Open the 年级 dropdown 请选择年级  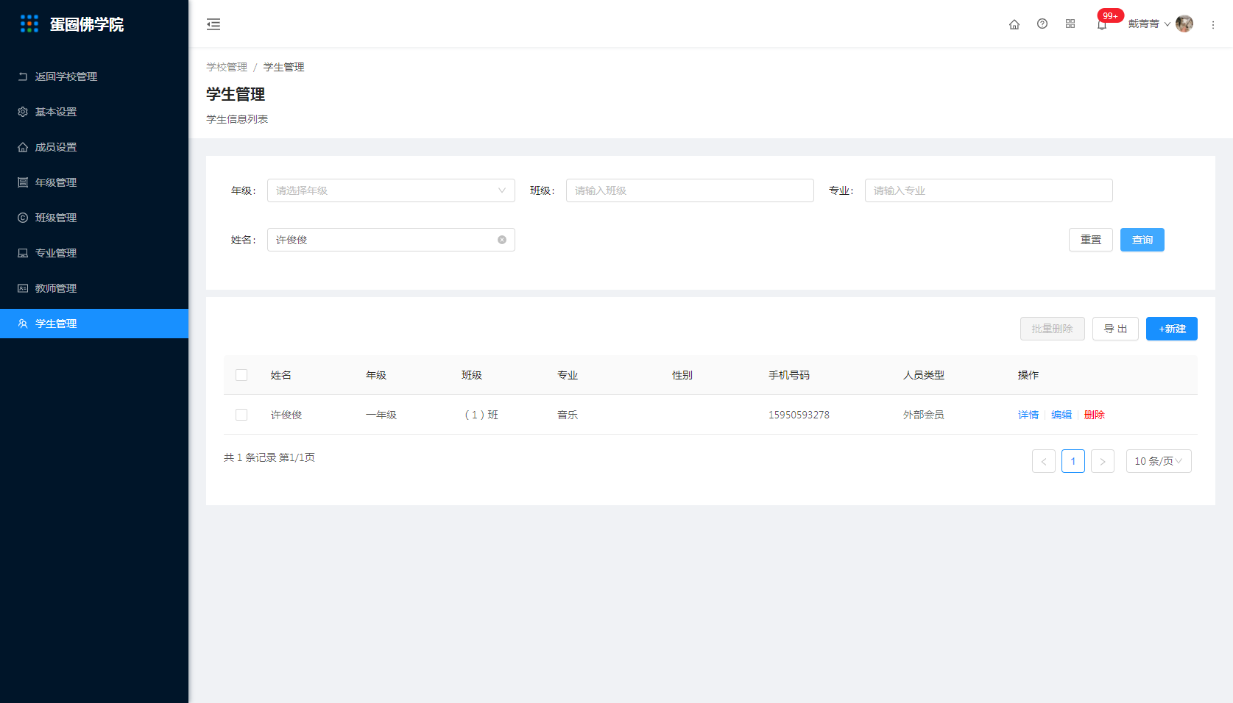[x=391, y=190]
